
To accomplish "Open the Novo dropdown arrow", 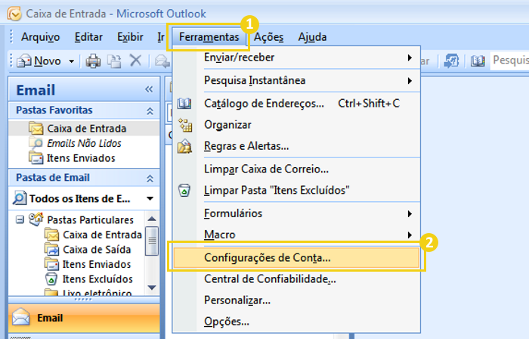I will tap(72, 61).
